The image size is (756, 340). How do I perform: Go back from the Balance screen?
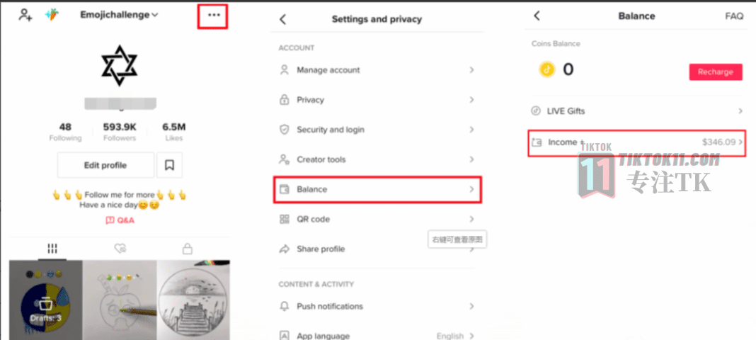click(x=537, y=16)
